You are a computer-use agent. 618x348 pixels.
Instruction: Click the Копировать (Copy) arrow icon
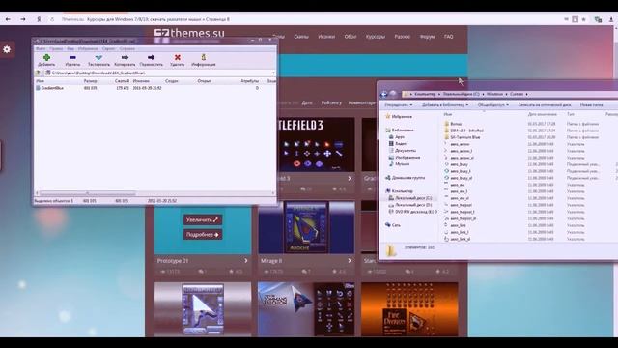(x=125, y=58)
